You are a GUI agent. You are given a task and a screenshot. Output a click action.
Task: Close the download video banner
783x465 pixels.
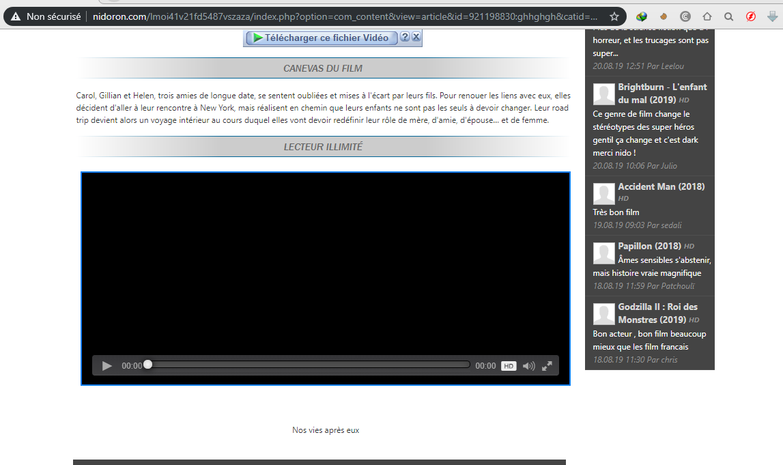click(416, 36)
